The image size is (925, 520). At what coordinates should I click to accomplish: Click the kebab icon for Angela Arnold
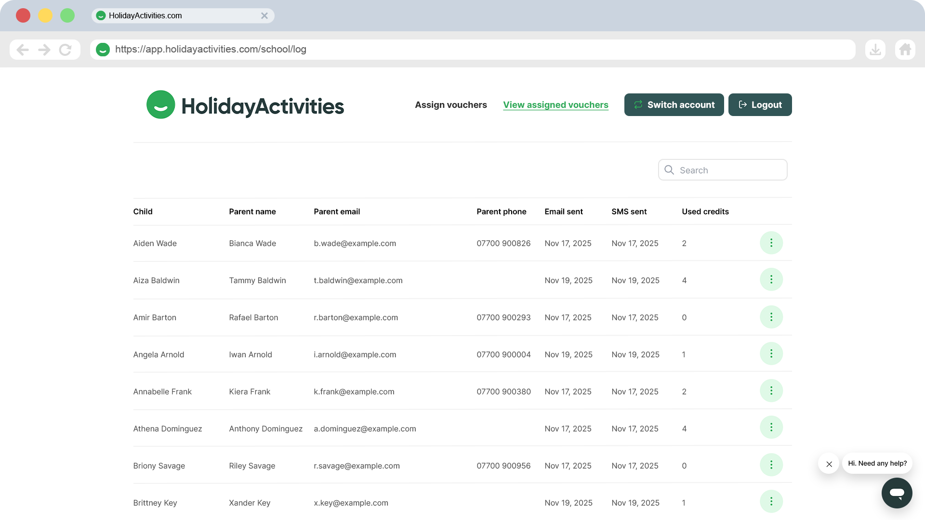point(771,354)
